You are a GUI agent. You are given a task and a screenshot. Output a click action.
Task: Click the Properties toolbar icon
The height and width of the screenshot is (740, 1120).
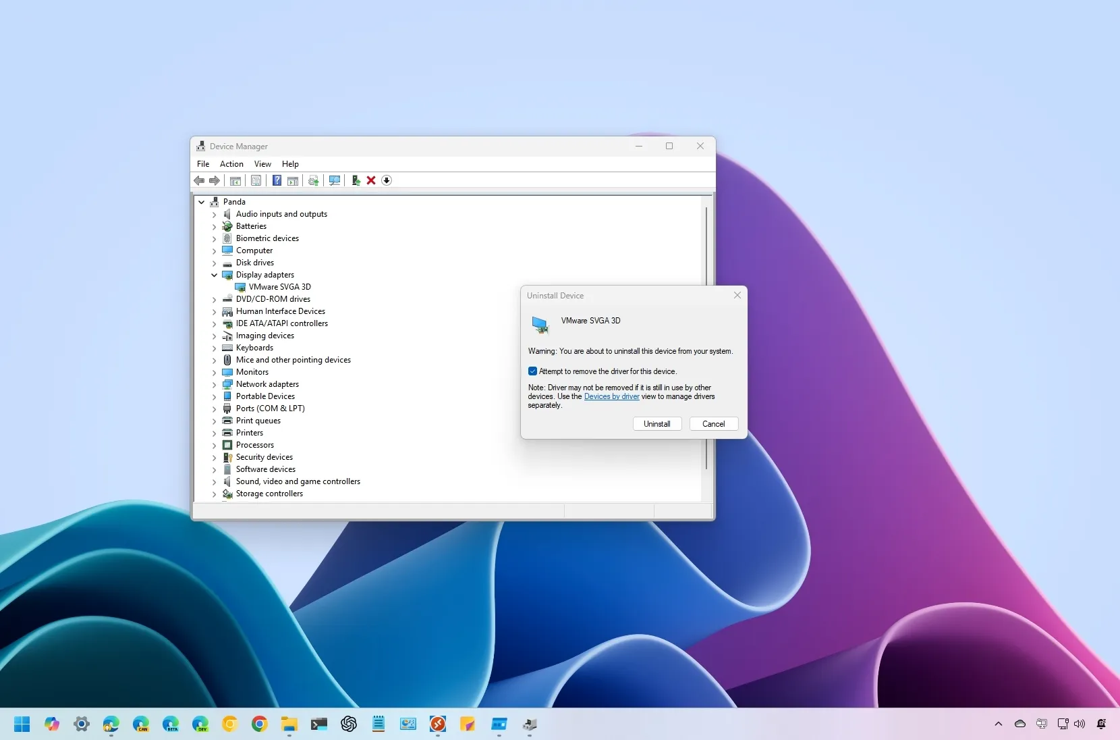coord(256,180)
